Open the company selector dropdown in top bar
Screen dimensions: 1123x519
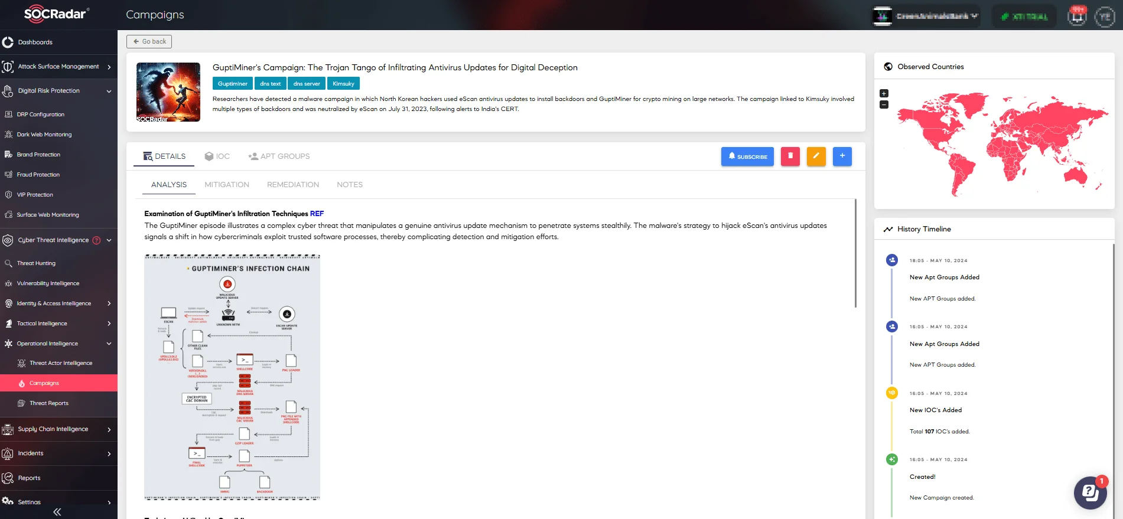tap(926, 16)
